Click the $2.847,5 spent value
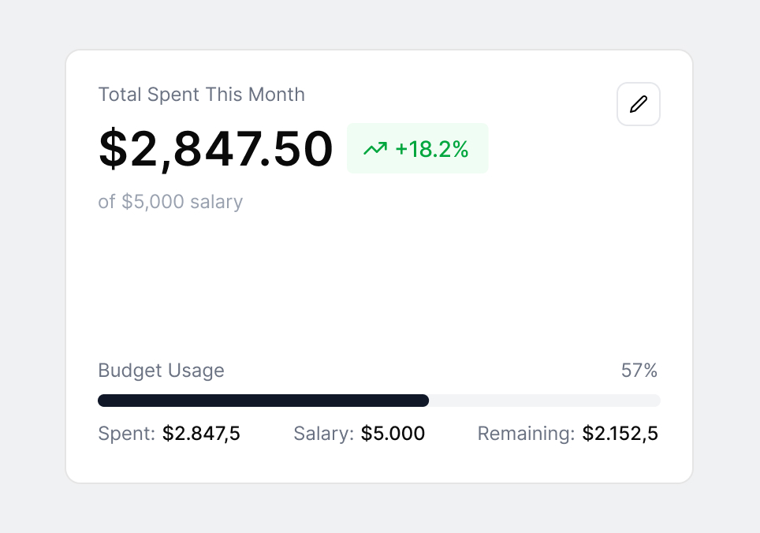760x533 pixels. point(201,433)
